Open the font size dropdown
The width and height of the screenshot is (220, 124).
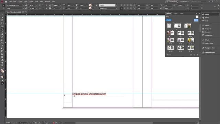pos(36,6)
